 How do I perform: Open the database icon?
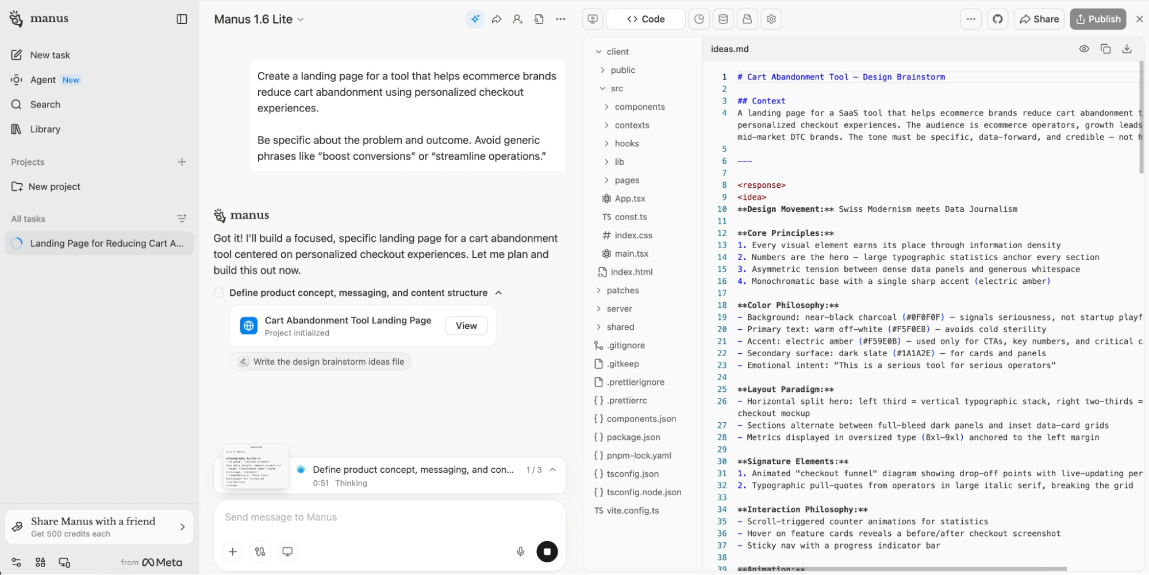coord(723,19)
